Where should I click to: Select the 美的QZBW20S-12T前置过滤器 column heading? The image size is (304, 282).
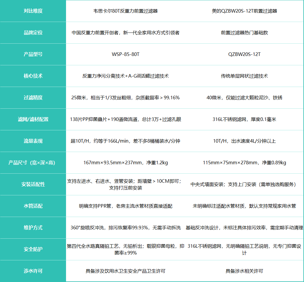(244, 11)
